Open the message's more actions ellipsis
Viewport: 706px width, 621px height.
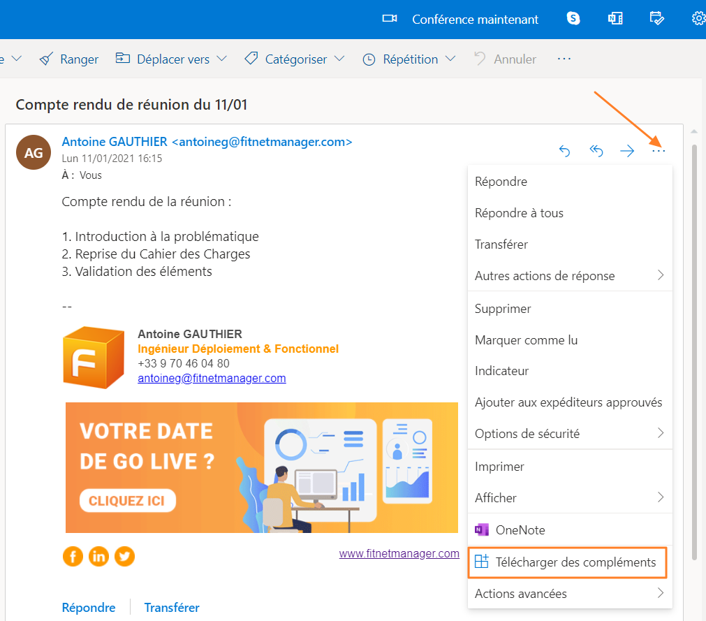click(x=658, y=151)
